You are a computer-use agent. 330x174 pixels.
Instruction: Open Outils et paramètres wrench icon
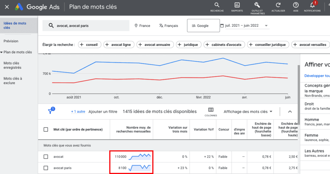[257, 5]
